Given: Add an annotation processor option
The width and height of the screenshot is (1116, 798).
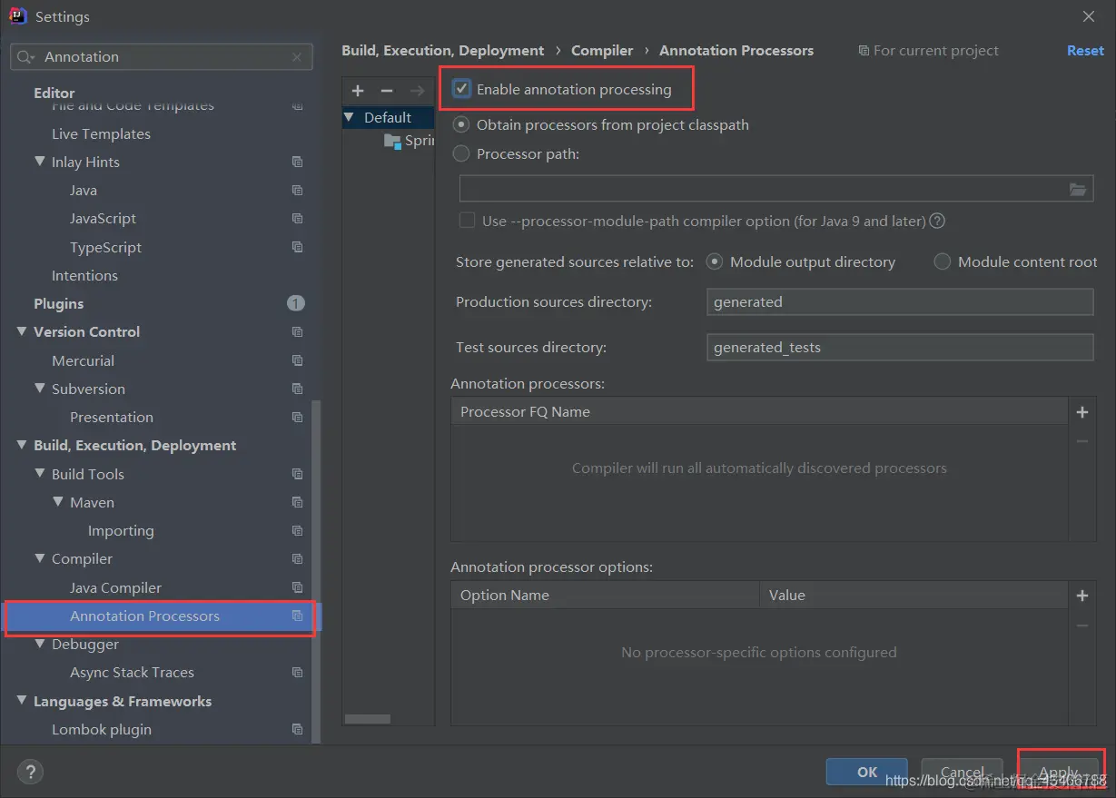Looking at the screenshot, I should point(1082,596).
